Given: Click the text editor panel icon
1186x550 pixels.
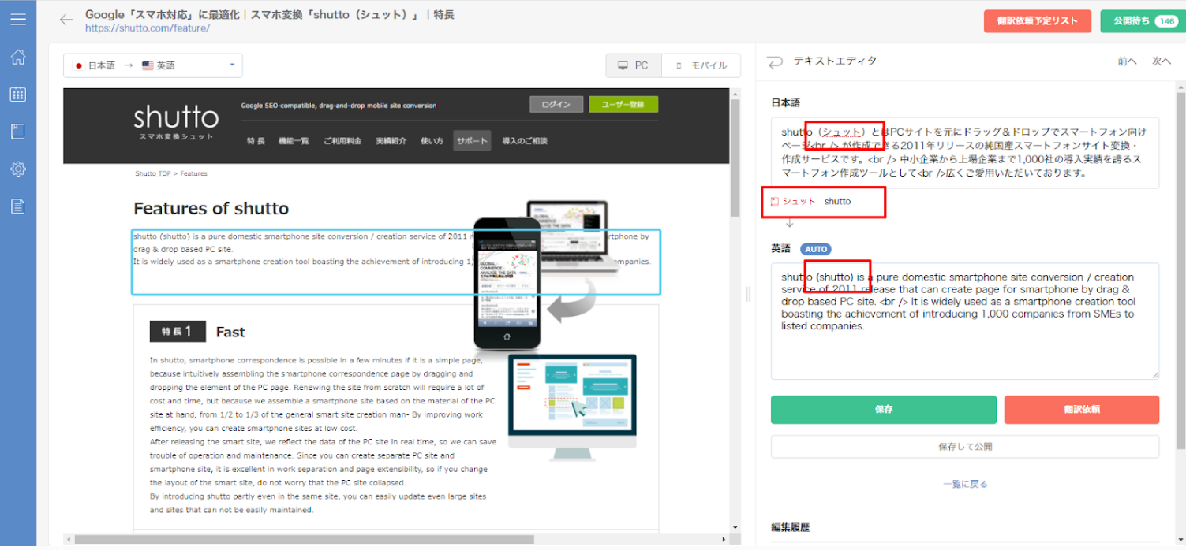Looking at the screenshot, I should (776, 61).
